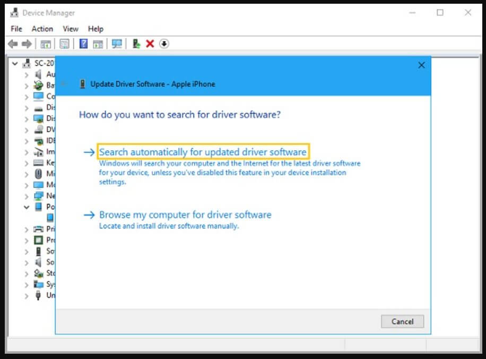Collapse the SC-20 computer node
The height and width of the screenshot is (359, 486).
[x=15, y=63]
